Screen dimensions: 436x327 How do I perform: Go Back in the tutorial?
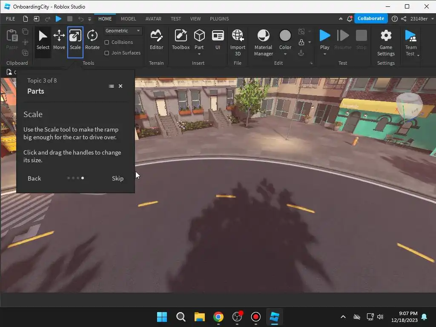coord(34,178)
